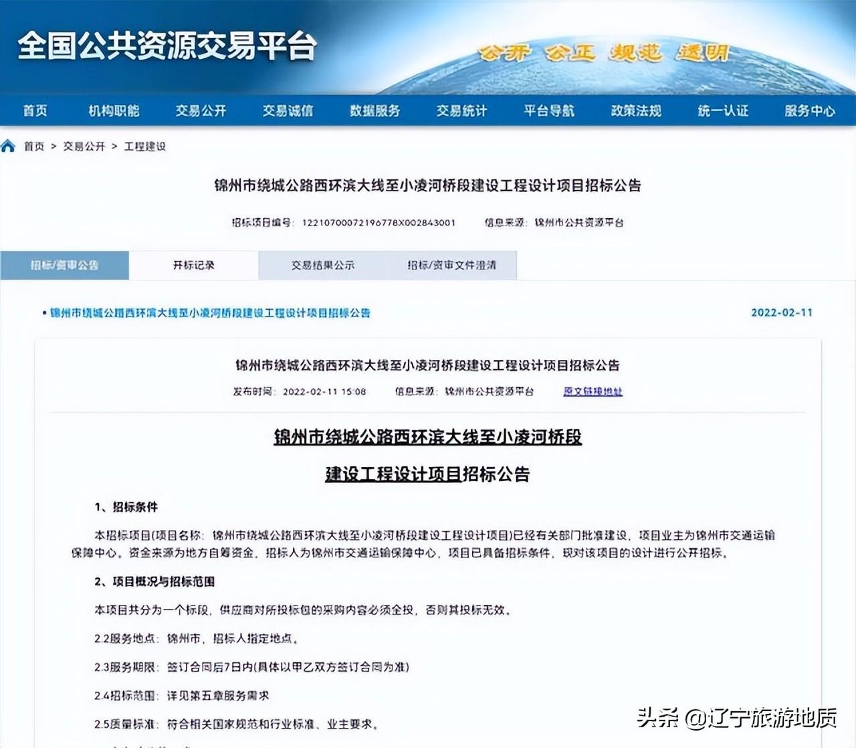Screen dimensions: 856x748
Task: Click the 工程建设 breadcrumb link
Action: [x=145, y=146]
